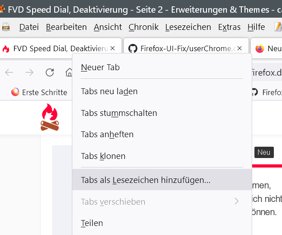282x235 pixels.
Task: Reload page with the refresh arrow button
Action: [50, 72]
